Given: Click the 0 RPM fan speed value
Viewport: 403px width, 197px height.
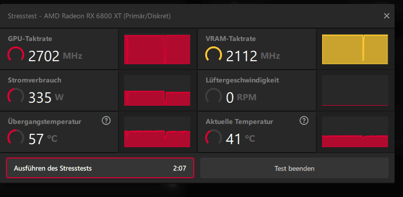Looking at the screenshot, I should coord(241,97).
